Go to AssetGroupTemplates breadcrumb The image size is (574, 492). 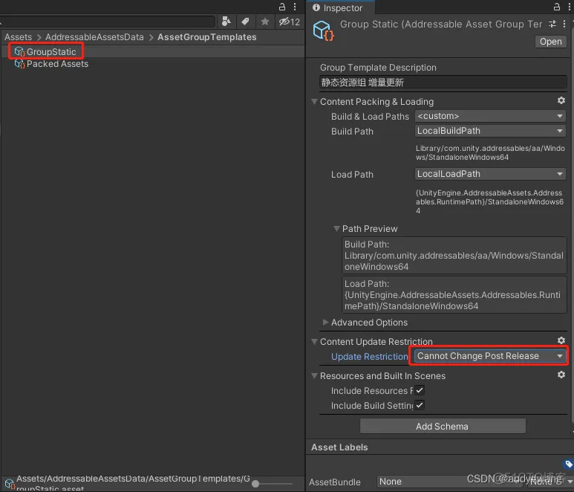click(x=207, y=37)
